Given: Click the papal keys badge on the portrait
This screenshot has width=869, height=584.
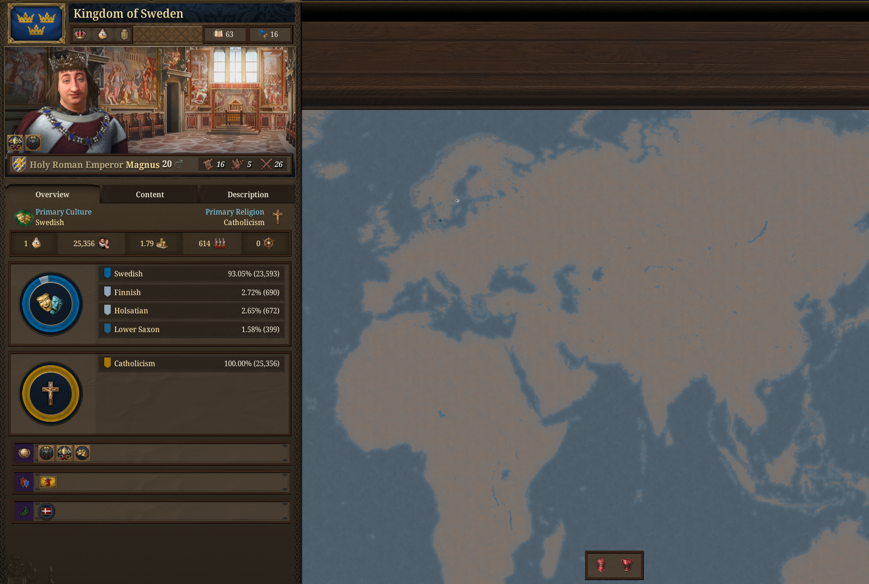Looking at the screenshot, I should [15, 143].
